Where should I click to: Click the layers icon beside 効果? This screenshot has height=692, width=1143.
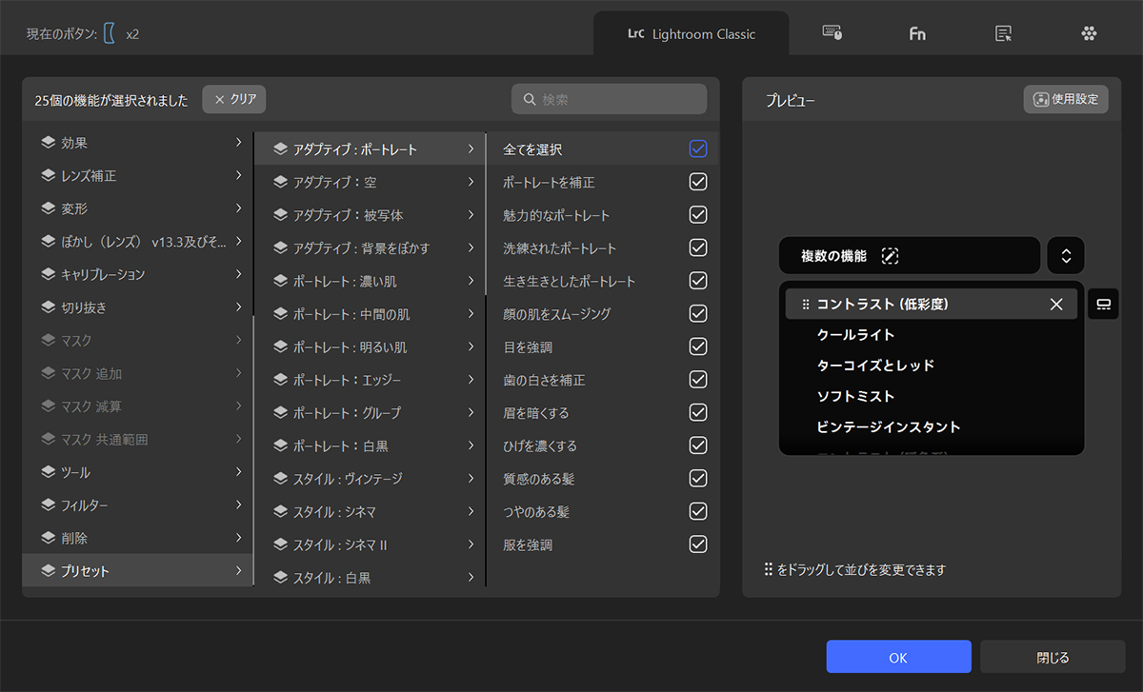point(48,143)
